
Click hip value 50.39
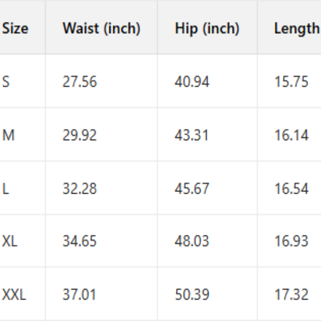[192, 295]
